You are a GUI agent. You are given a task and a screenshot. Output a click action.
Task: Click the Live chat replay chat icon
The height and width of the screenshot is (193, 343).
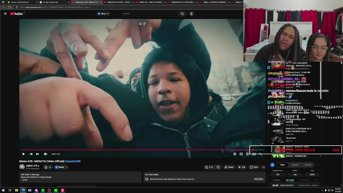pos(147,179)
